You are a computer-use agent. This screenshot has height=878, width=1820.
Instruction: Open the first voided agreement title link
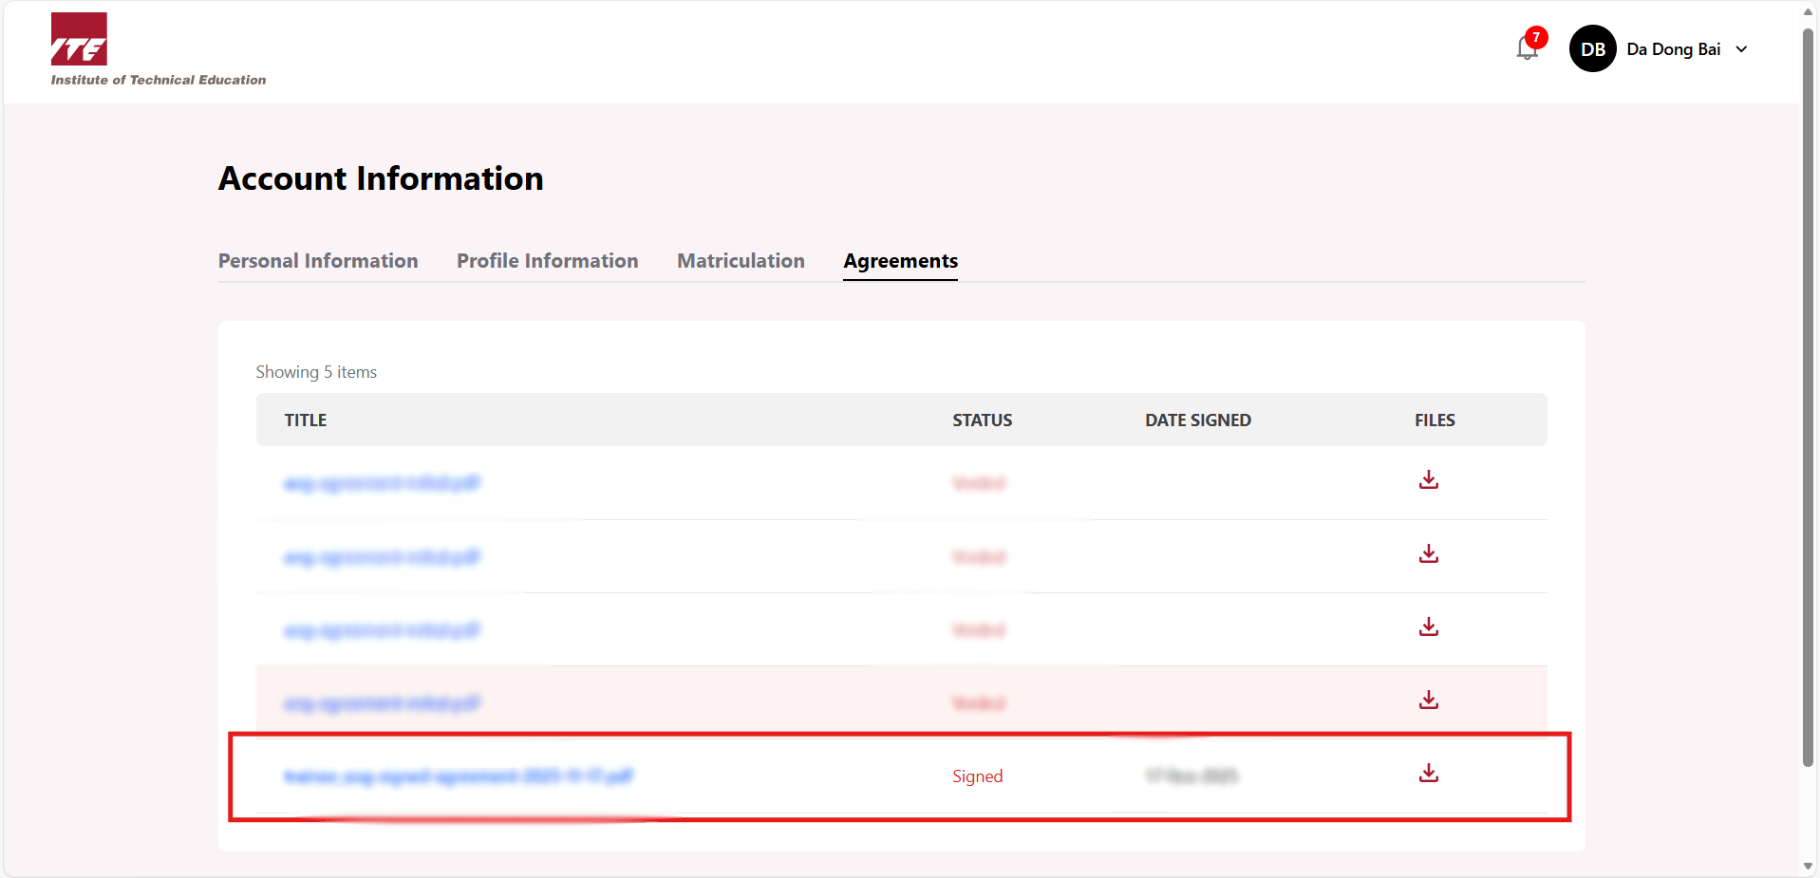pyautogui.click(x=382, y=483)
